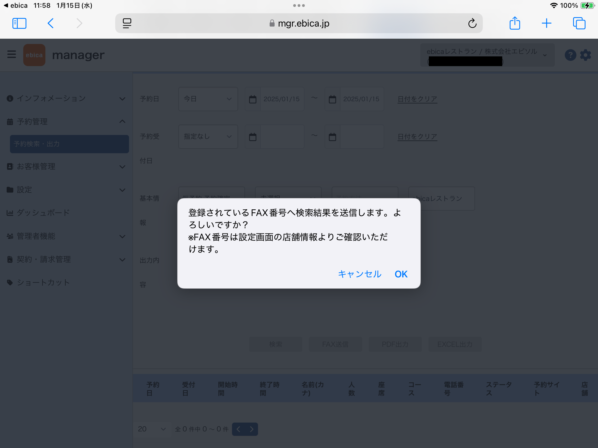
Task: Select the 予約検索・出力 menu item
Action: pyautogui.click(x=69, y=144)
